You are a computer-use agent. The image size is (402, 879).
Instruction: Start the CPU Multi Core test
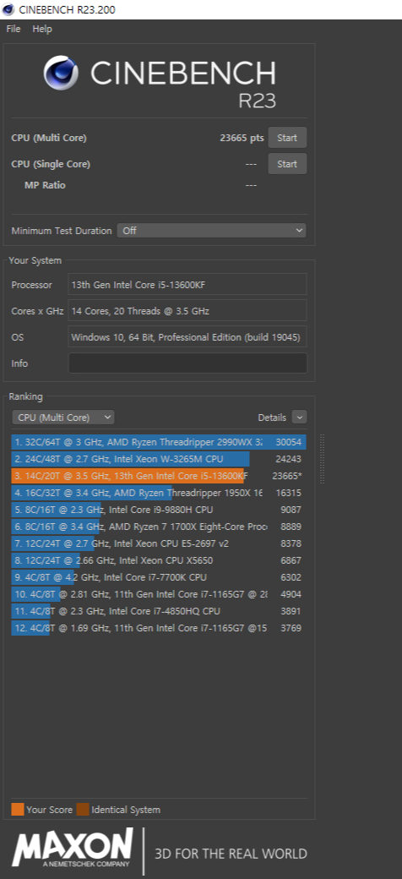287,137
